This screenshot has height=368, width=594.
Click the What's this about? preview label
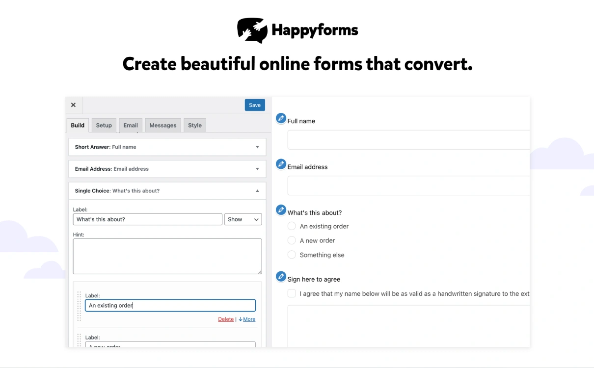tap(315, 212)
